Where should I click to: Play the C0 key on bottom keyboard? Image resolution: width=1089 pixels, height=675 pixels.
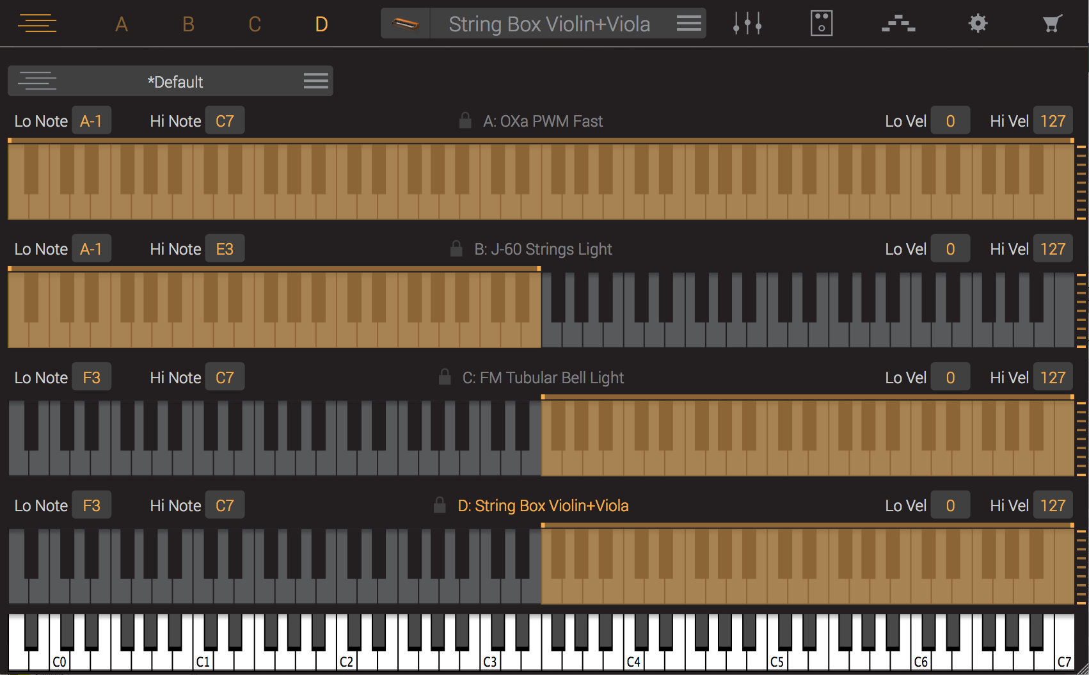point(60,661)
